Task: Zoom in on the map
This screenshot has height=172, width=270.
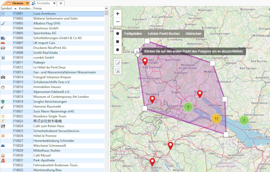Action: coord(118,14)
